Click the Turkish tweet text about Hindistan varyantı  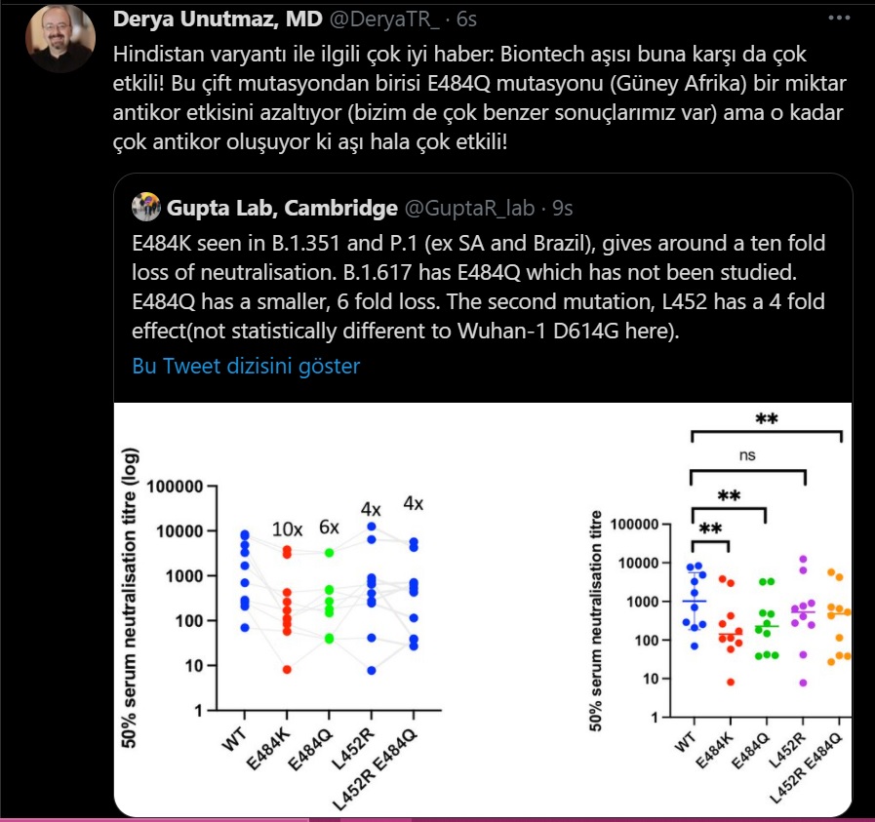(479, 98)
